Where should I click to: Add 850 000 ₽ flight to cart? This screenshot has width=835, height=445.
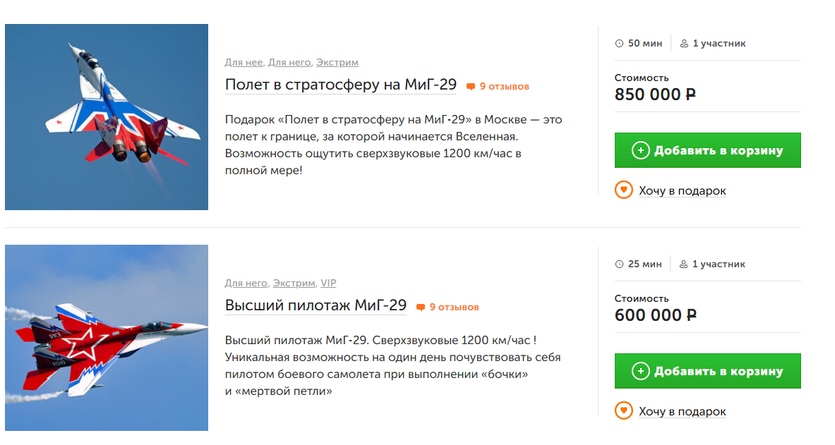[x=707, y=150]
